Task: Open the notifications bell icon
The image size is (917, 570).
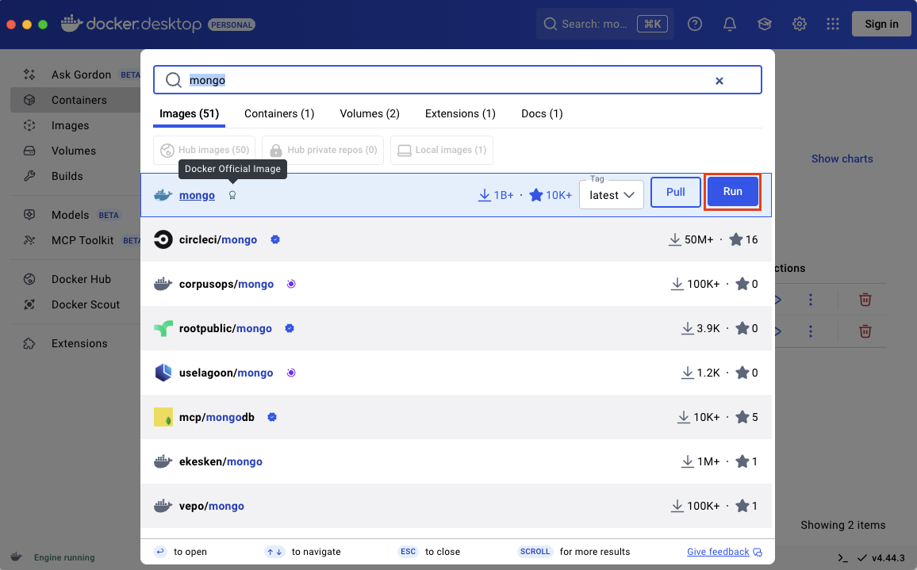Action: (729, 24)
